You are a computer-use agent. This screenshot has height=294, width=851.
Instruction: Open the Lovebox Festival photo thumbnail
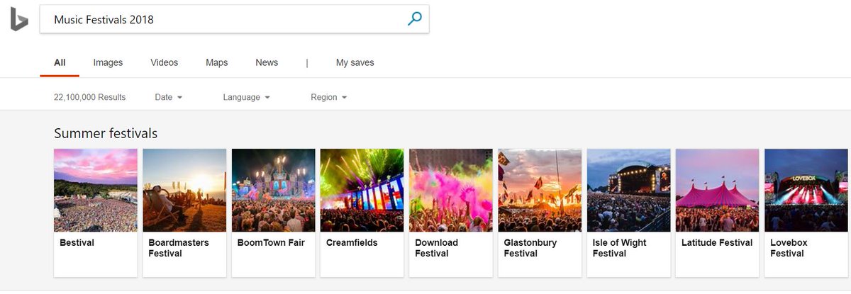806,190
